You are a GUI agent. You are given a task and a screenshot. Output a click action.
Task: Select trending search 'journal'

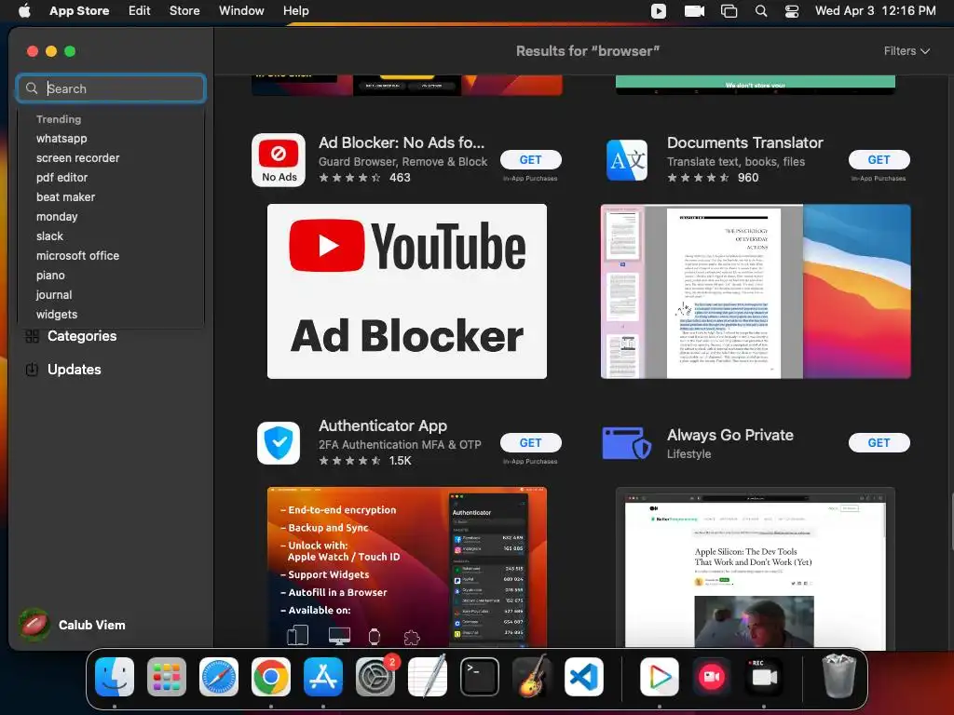tap(54, 294)
